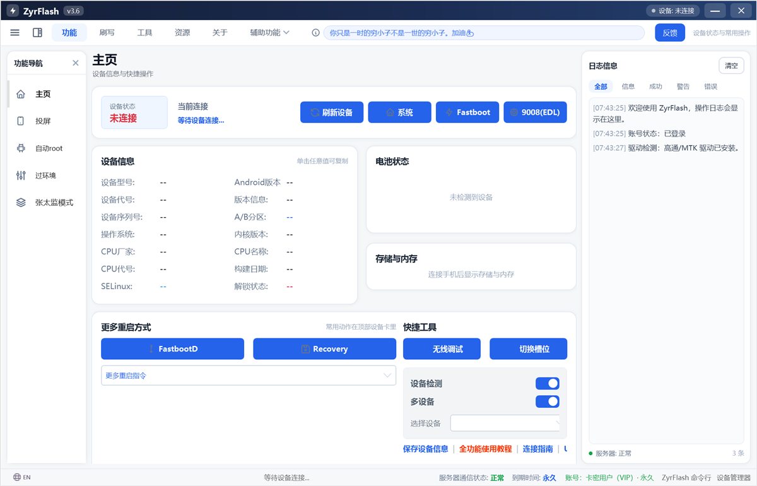Click the 反馈 feedback button
The width and height of the screenshot is (757, 486).
coord(670,33)
